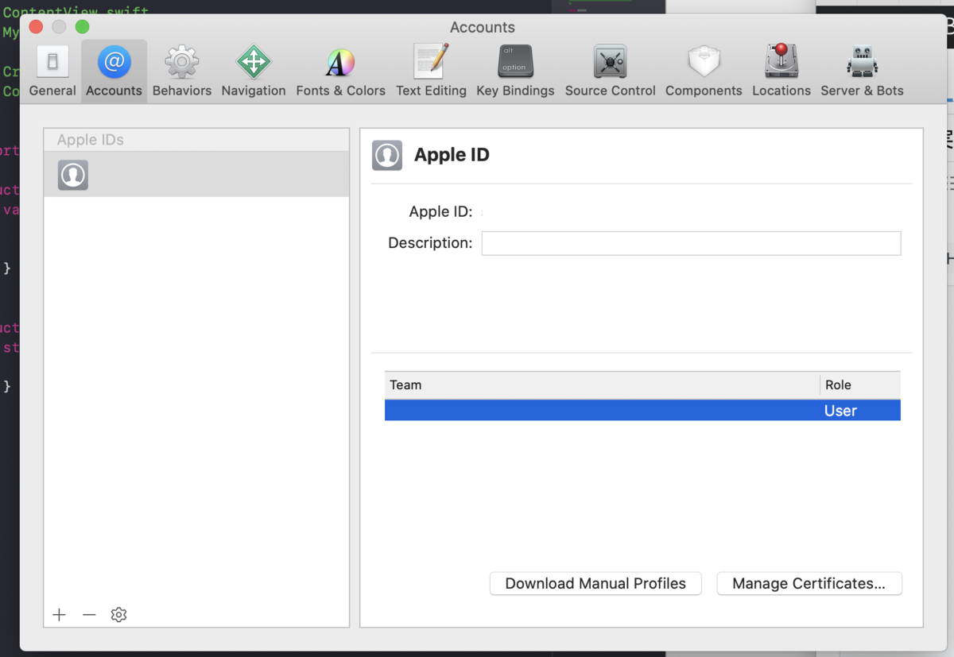The image size is (954, 657).
Task: Click the Apple ID avatar in details header
Action: (387, 156)
